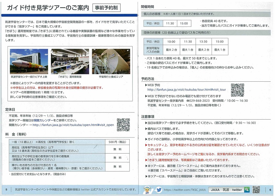This screenshot has height=196, width=275.
Task: Click the ▶WEB予約 line
Action: click(x=152, y=85)
